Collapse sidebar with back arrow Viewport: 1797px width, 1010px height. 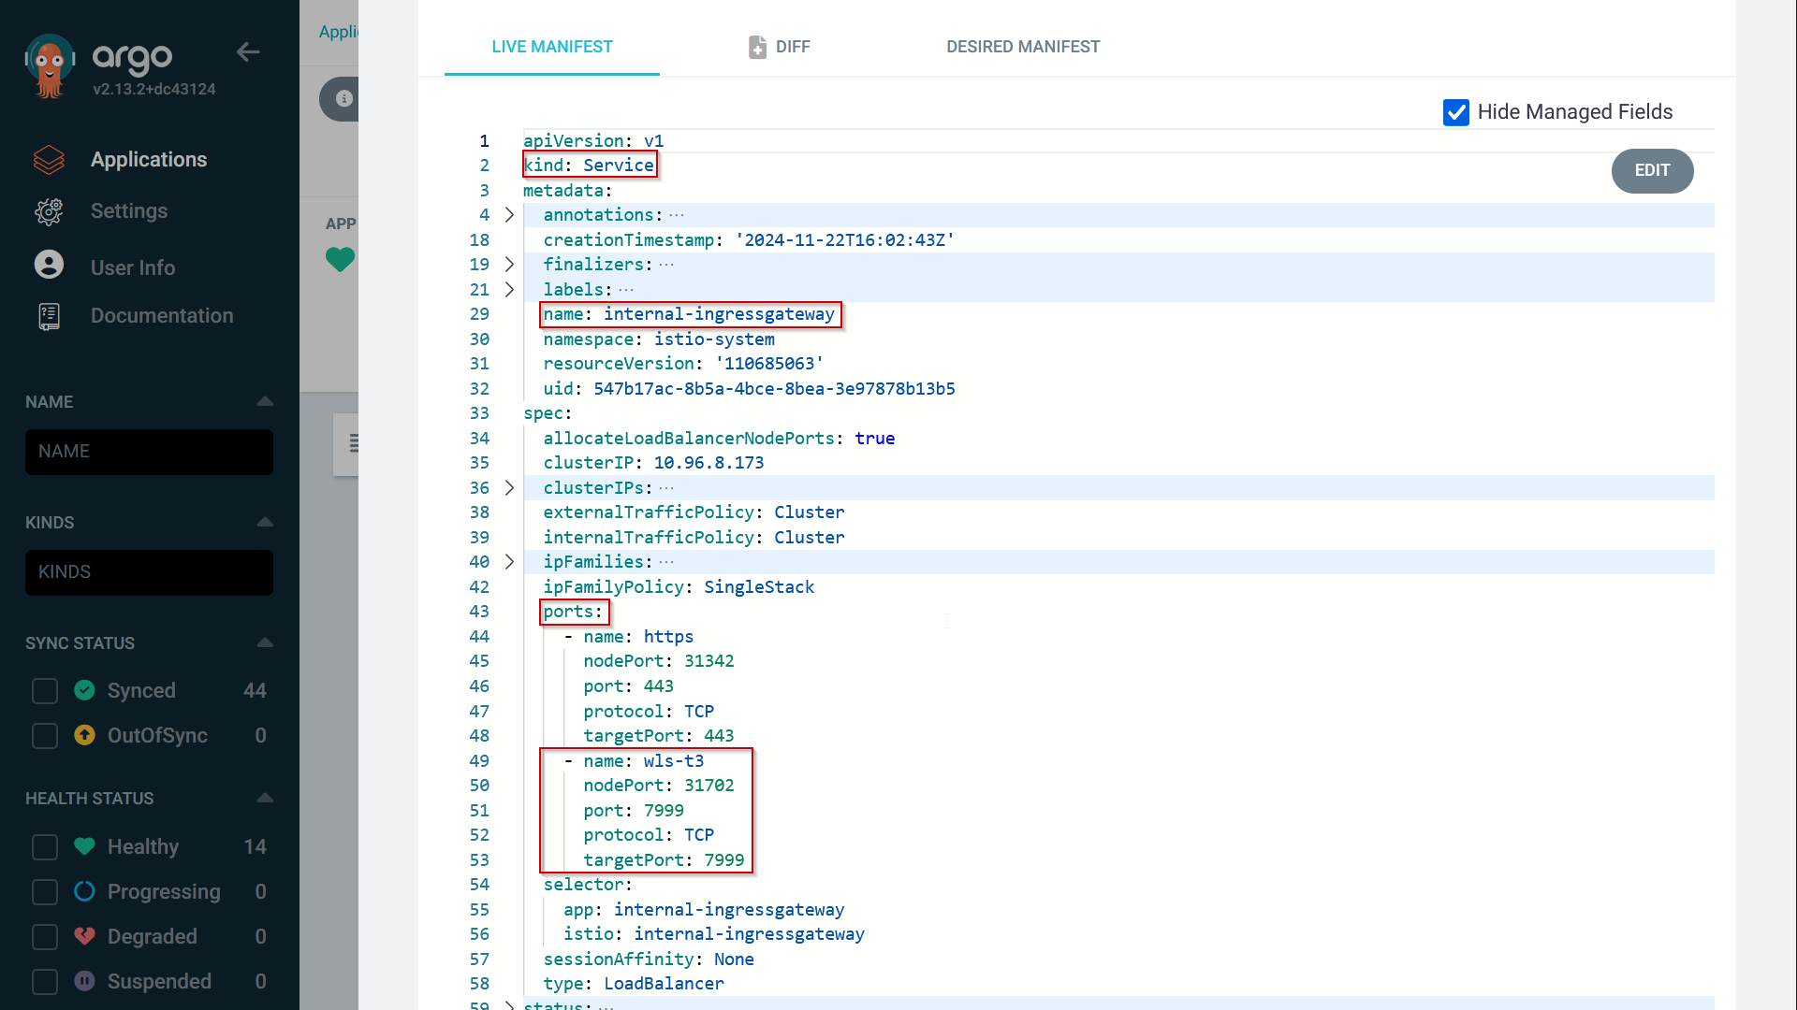click(x=248, y=52)
